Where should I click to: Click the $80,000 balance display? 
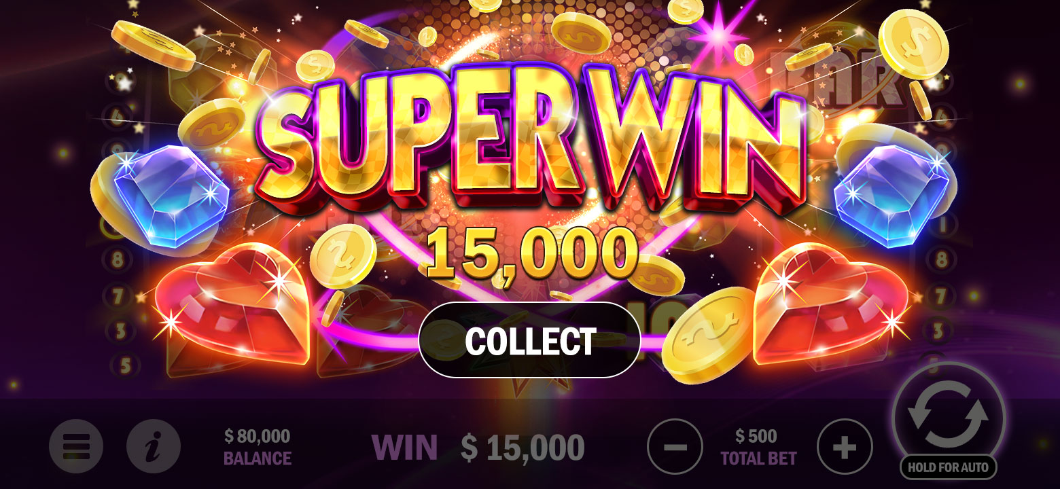coord(258,447)
